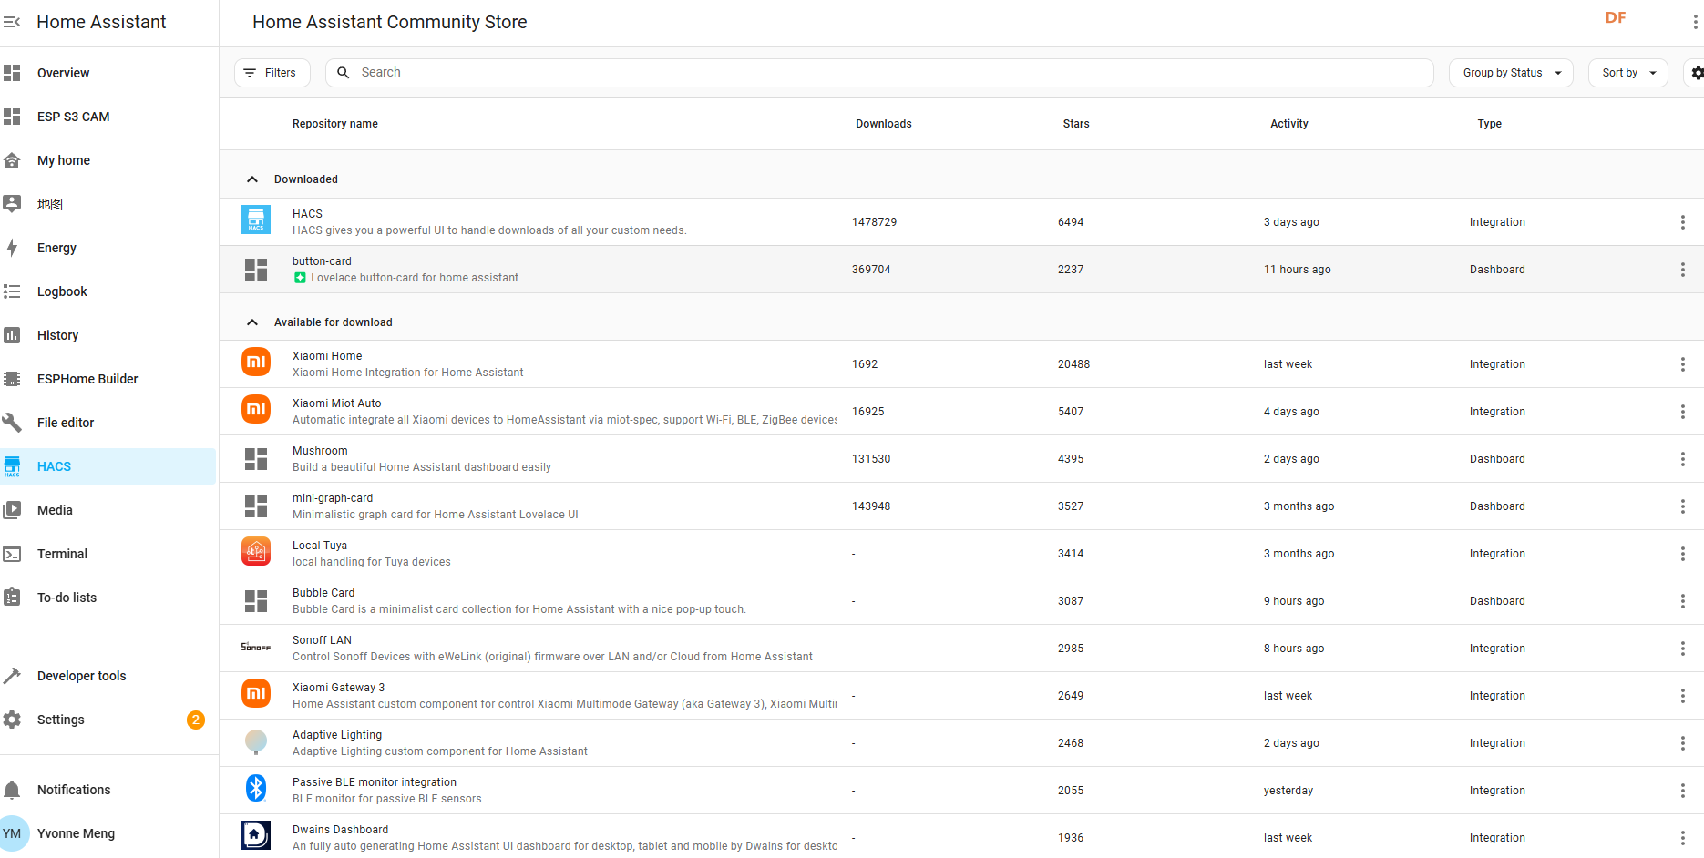Open the Xiaomi Miot Auto repository row
Image resolution: width=1704 pixels, height=858 pixels.
[961, 412]
